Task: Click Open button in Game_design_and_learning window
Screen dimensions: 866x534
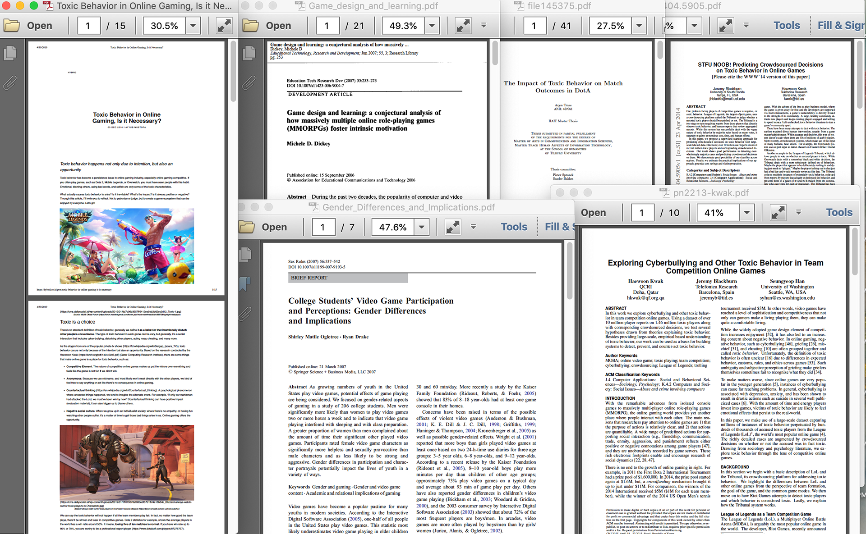Action: (278, 26)
